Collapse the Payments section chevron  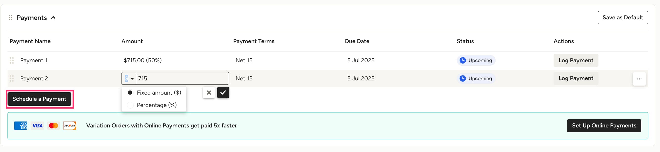pyautogui.click(x=53, y=18)
